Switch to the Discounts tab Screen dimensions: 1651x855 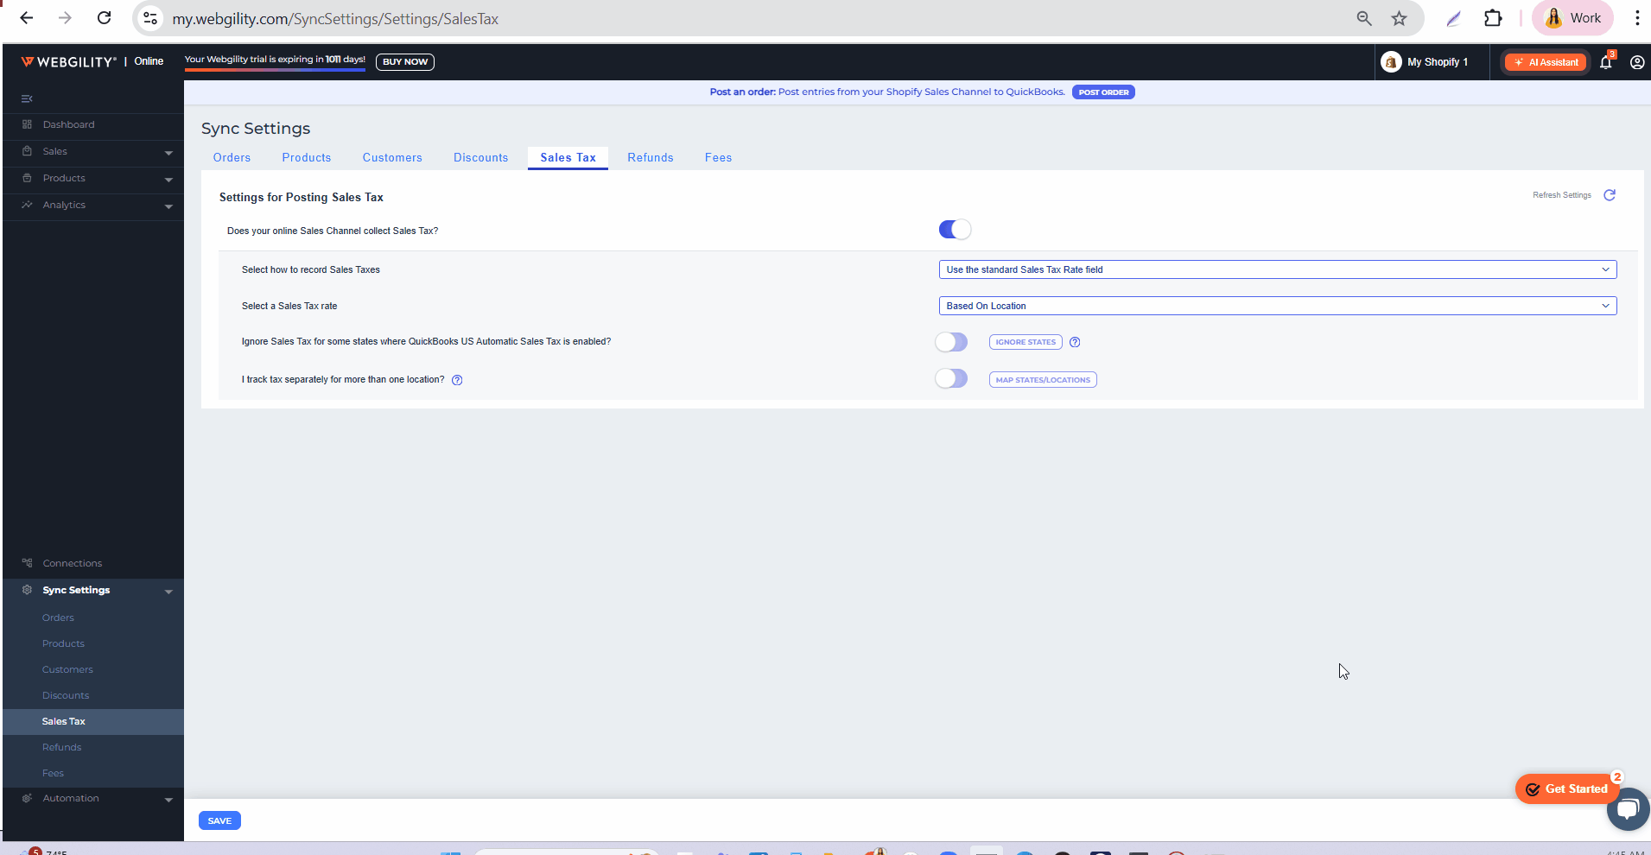pos(480,157)
